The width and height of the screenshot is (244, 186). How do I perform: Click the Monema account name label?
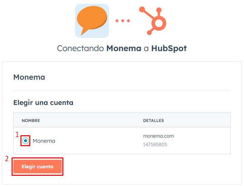(44, 141)
